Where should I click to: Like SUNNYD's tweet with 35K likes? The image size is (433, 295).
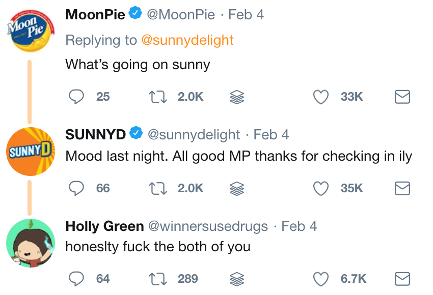point(320,188)
